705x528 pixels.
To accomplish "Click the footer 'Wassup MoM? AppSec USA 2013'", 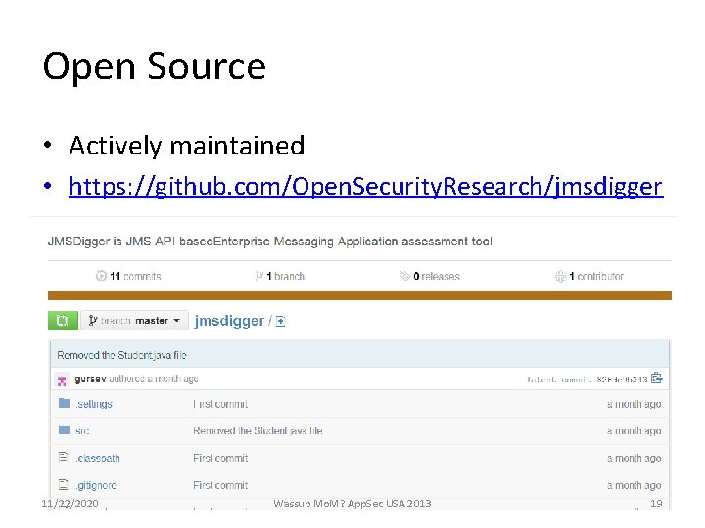I will (352, 504).
